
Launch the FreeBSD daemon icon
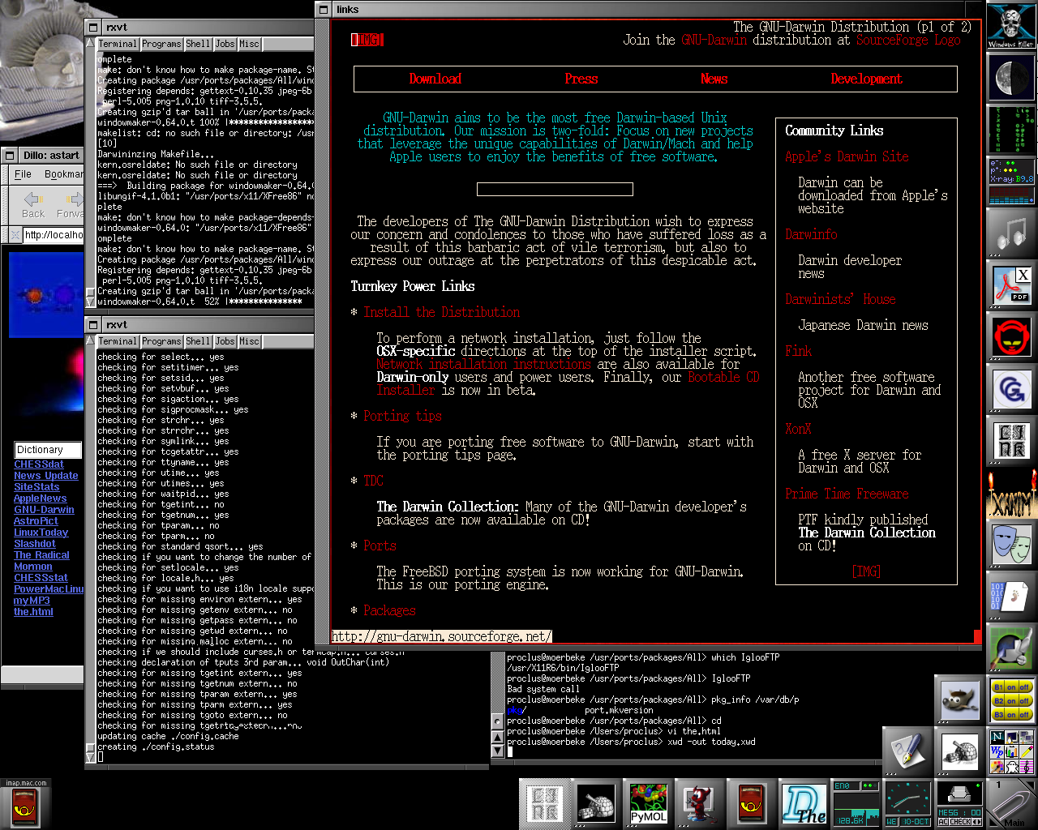[x=700, y=803]
